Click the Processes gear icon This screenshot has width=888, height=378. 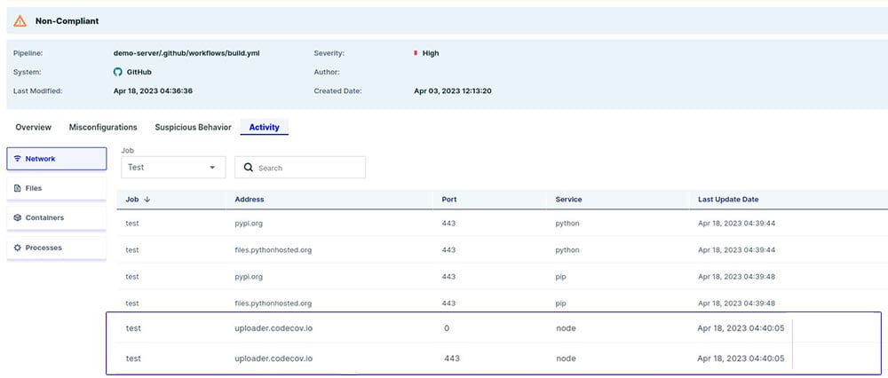[18, 248]
